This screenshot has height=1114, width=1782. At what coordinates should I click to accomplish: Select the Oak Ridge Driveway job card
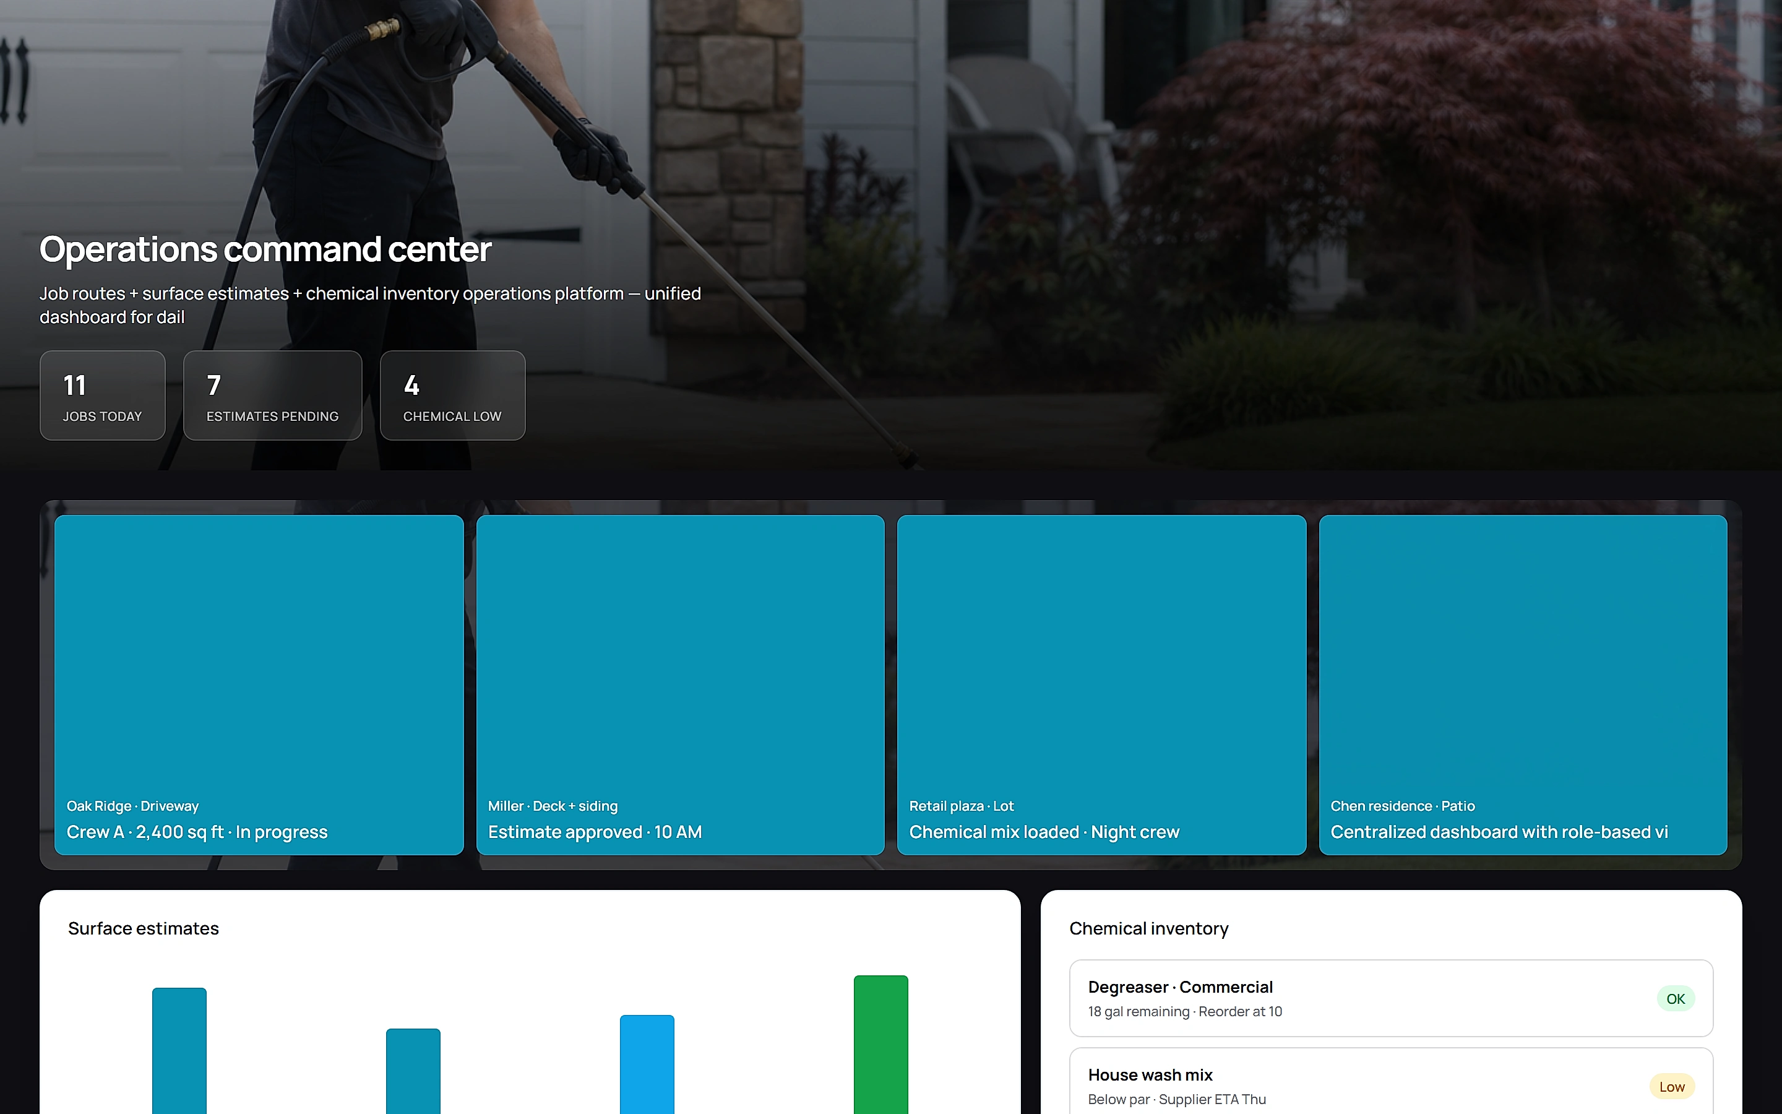[x=259, y=685]
